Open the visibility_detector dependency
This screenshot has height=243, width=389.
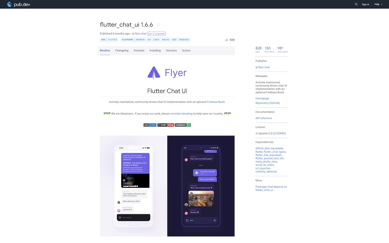tap(266, 171)
